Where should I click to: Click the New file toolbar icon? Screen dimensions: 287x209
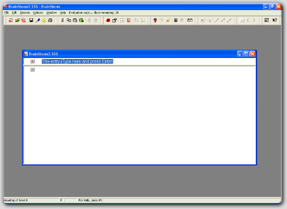(x=11, y=20)
